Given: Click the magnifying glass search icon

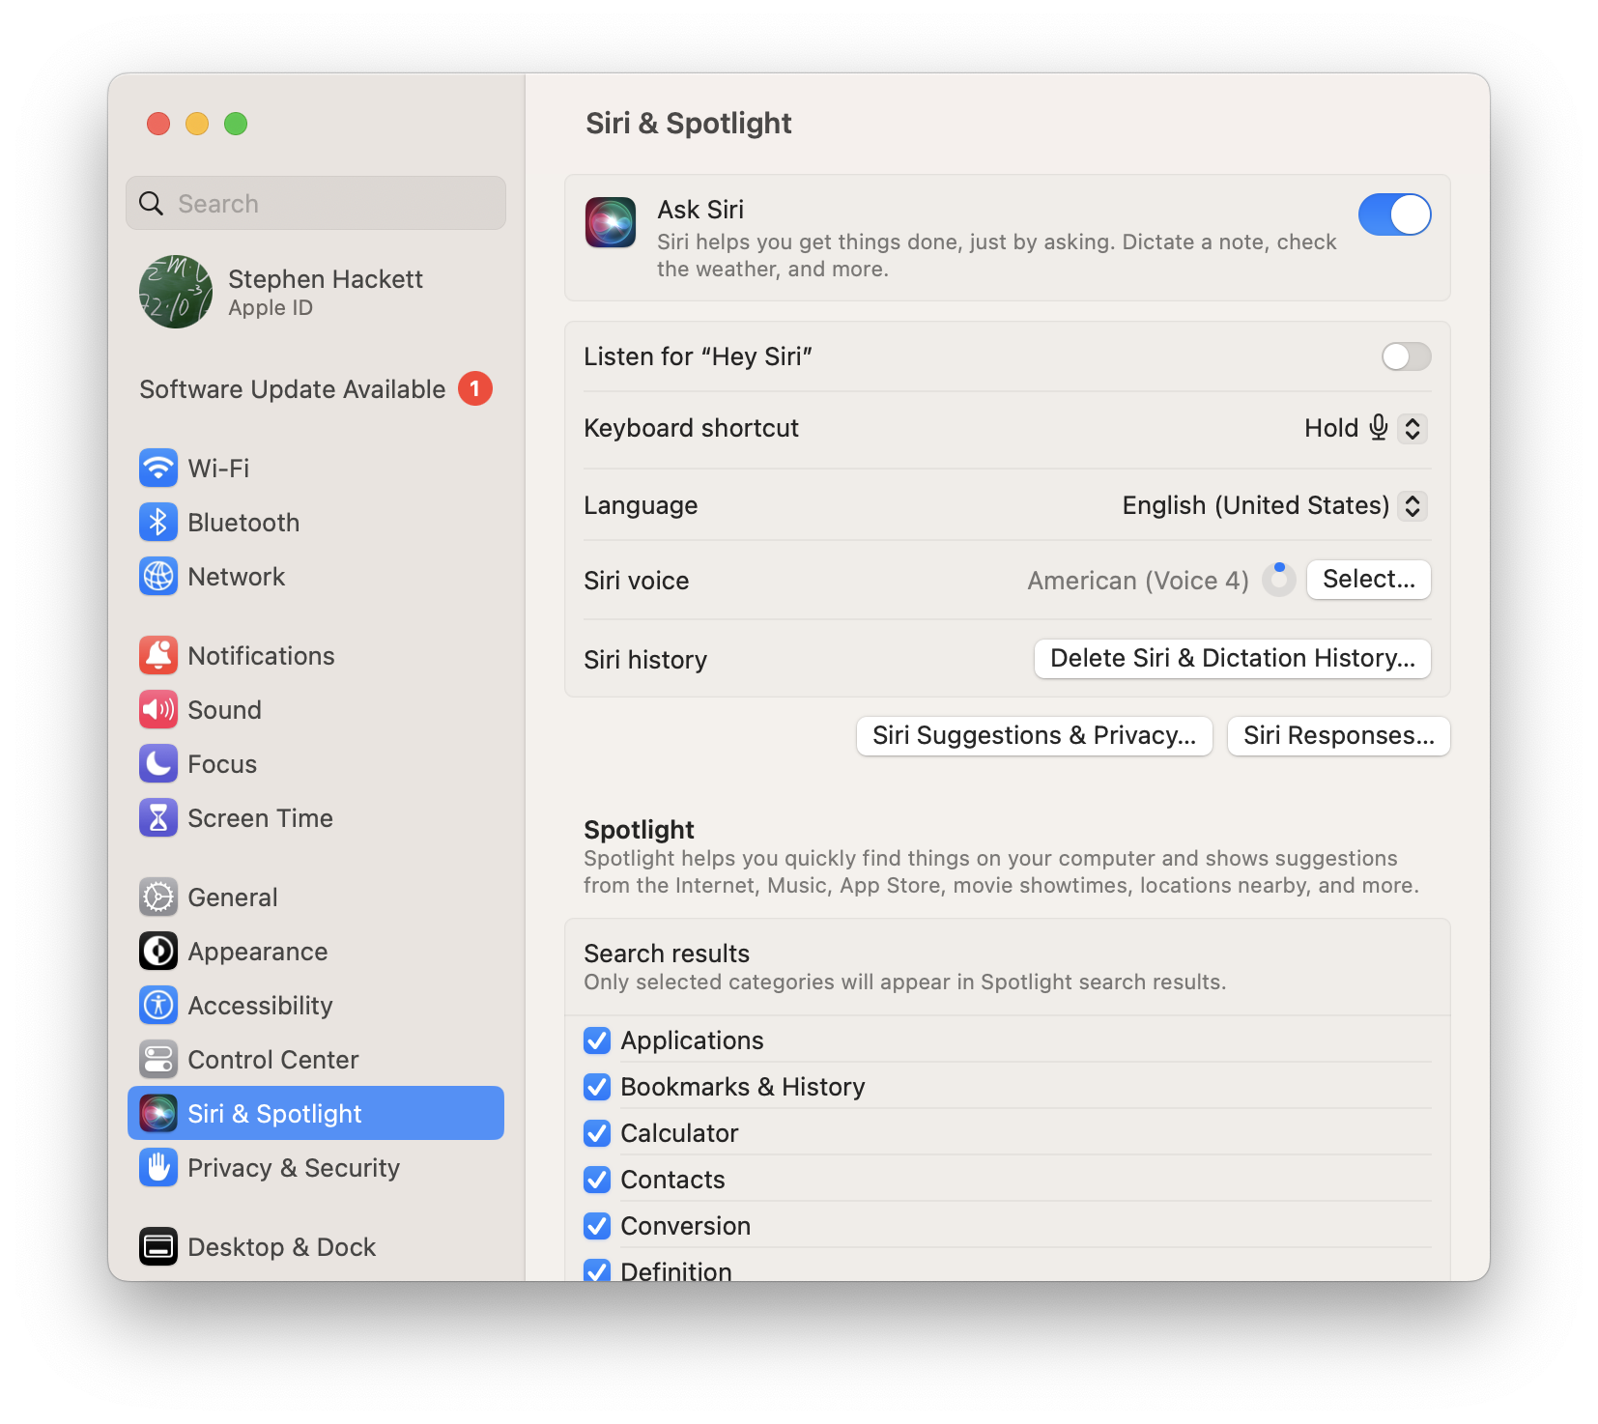Looking at the screenshot, I should pos(152,203).
